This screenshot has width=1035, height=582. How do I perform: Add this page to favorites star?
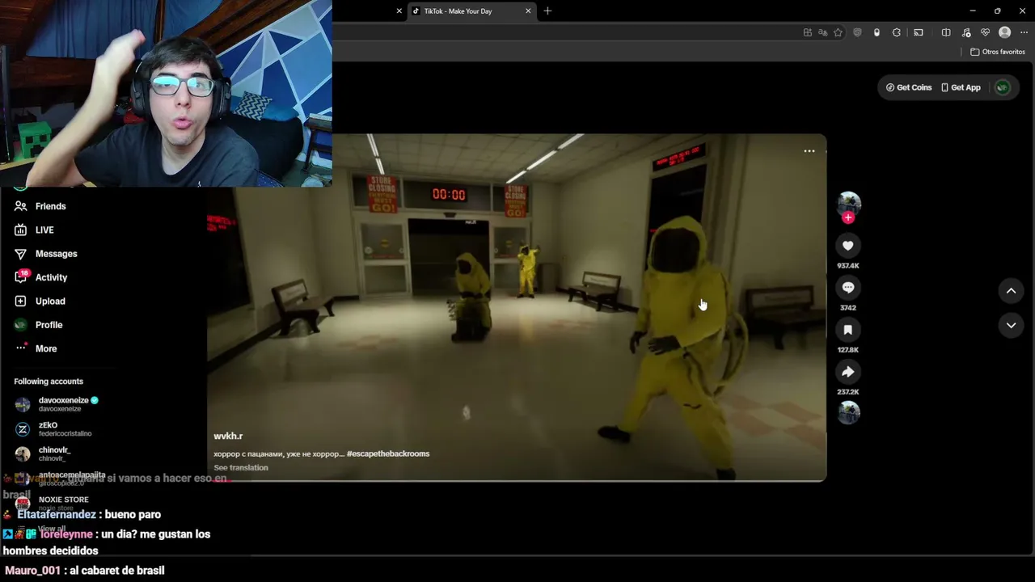839,32
